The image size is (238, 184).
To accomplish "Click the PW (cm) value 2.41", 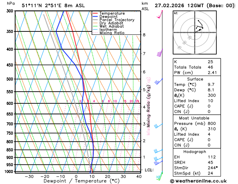I will pos(212,73).
